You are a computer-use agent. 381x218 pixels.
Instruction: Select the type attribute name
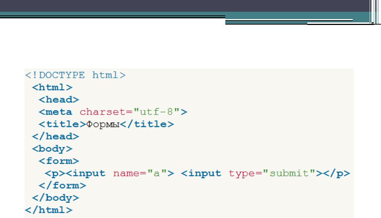(242, 173)
